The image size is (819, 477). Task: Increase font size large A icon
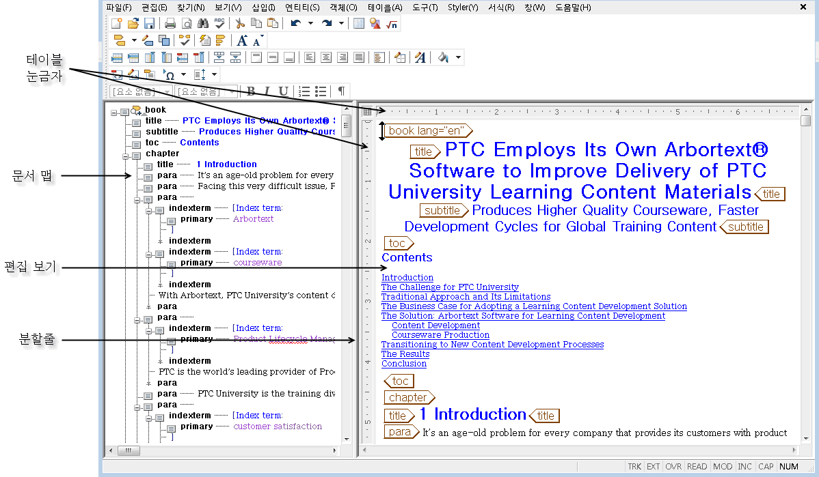[242, 41]
